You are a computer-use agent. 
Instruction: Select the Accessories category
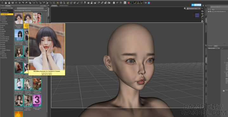coord(7,14)
